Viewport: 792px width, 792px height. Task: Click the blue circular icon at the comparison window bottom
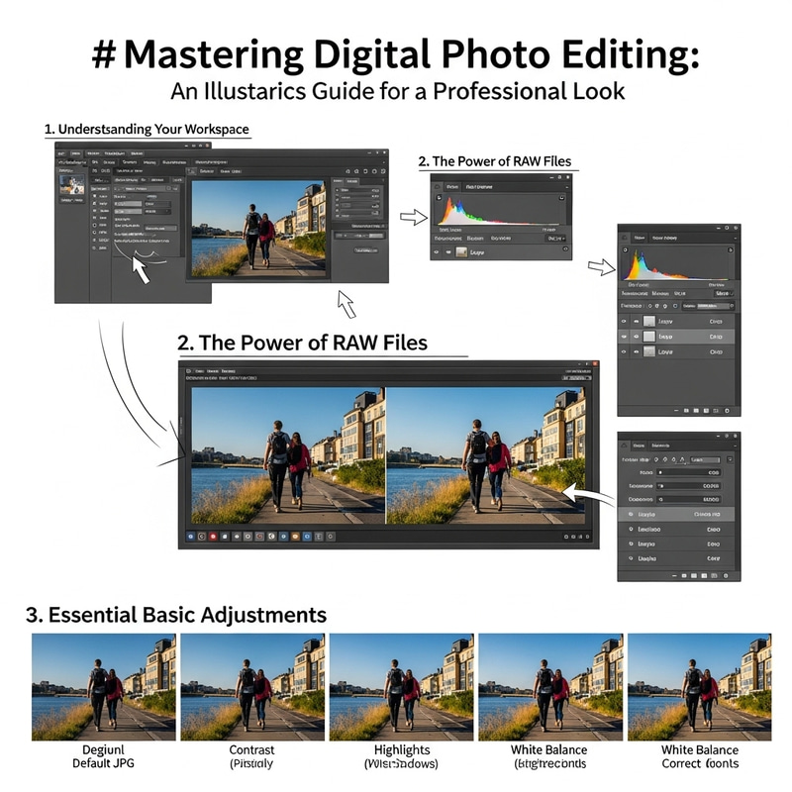click(x=189, y=537)
